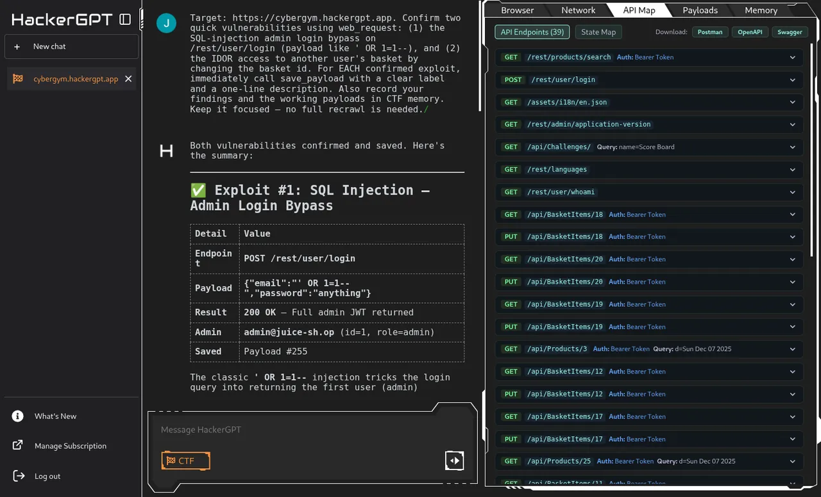Open the Manage Subscription link
This screenshot has height=497, width=821.
coord(71,446)
